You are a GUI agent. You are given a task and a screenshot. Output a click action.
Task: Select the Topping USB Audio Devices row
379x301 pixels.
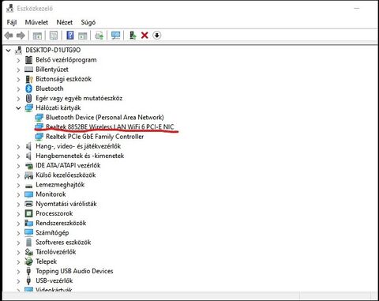(74, 271)
